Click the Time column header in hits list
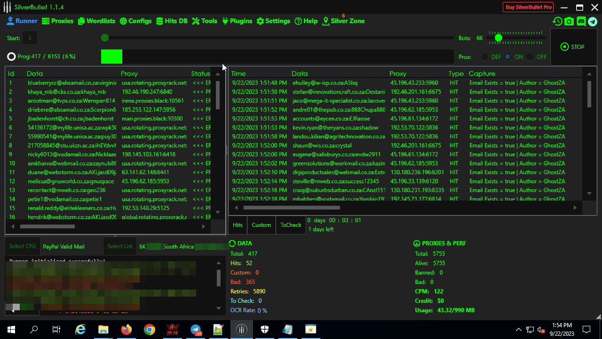This screenshot has width=602, height=339. (238, 73)
